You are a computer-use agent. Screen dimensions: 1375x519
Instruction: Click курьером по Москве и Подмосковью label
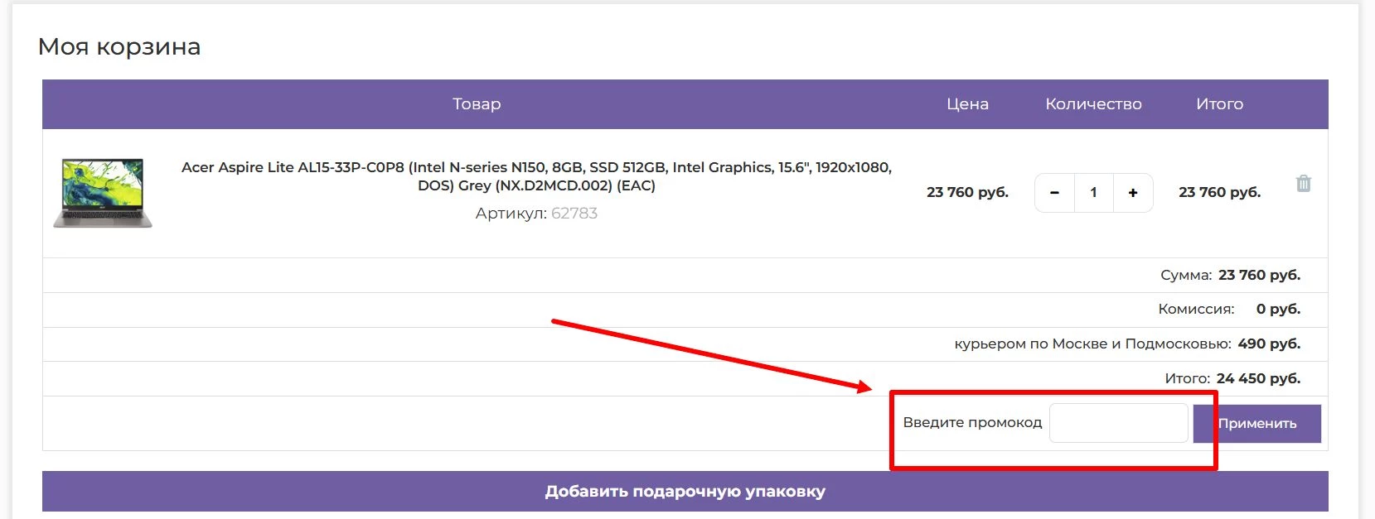(1092, 344)
